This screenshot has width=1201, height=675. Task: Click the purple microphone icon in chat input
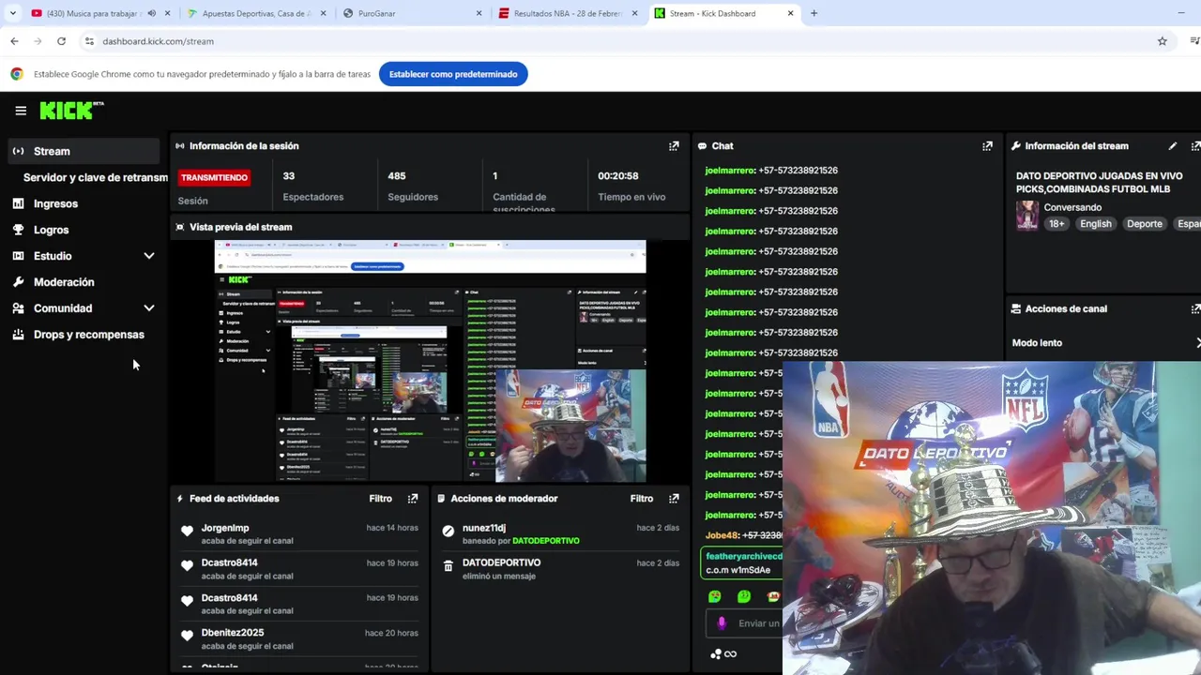pos(722,623)
